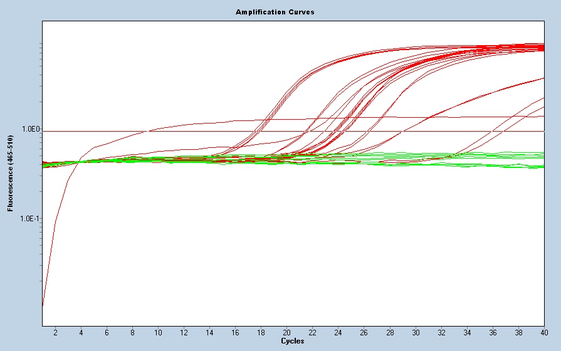Click the 20 tick on Cycles axis
The image size is (561, 351).
pyautogui.click(x=286, y=332)
